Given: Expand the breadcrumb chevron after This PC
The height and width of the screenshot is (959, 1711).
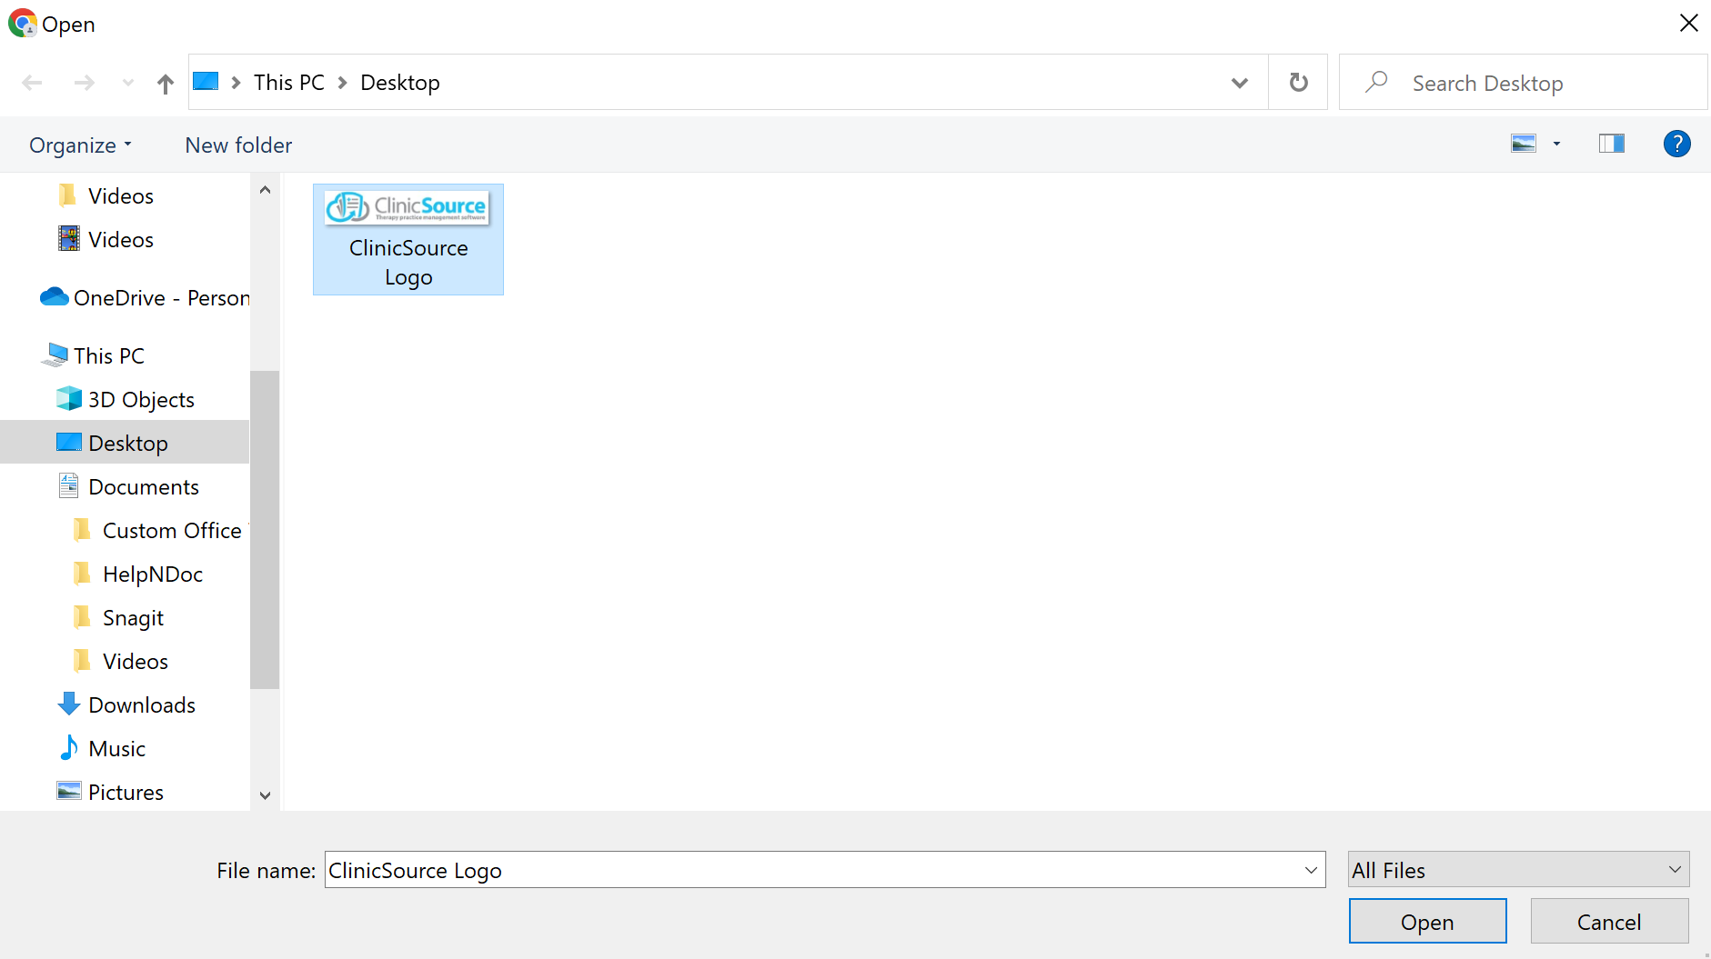Looking at the screenshot, I should click(343, 83).
